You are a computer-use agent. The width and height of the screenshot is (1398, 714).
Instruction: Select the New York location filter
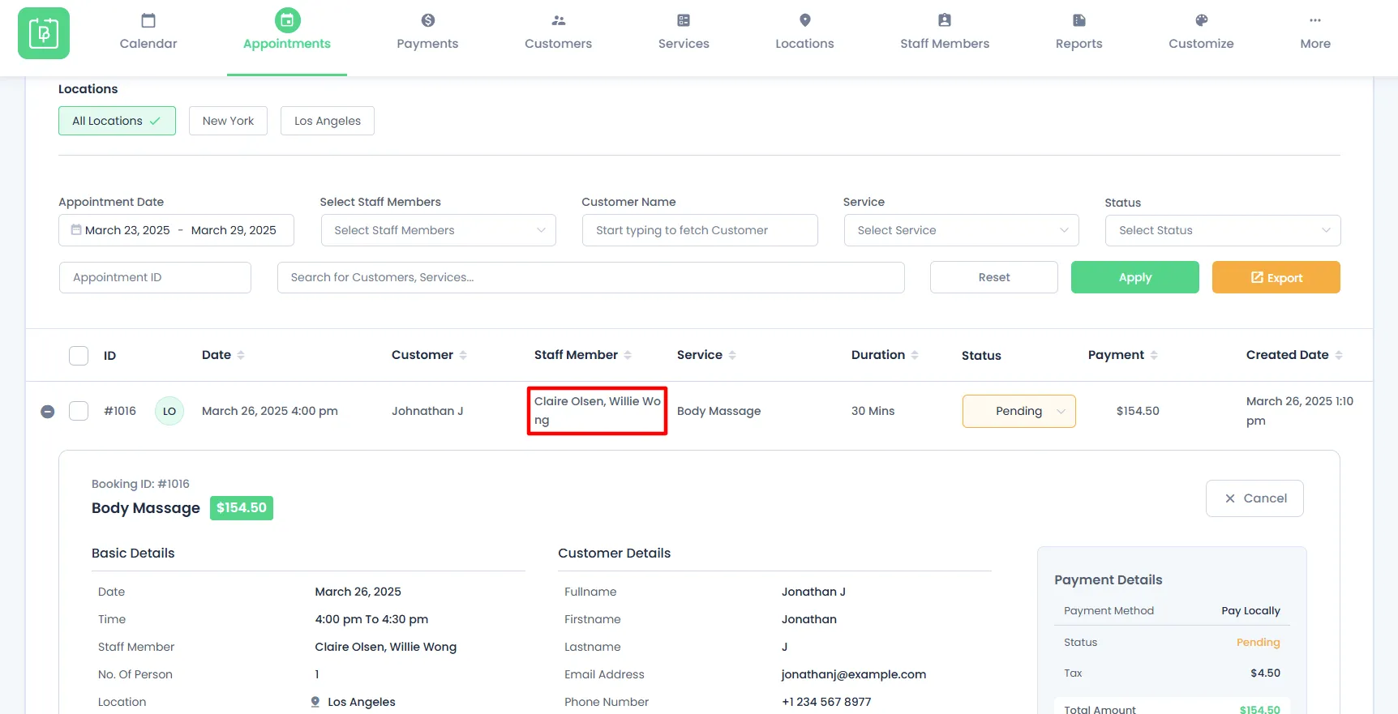click(228, 121)
